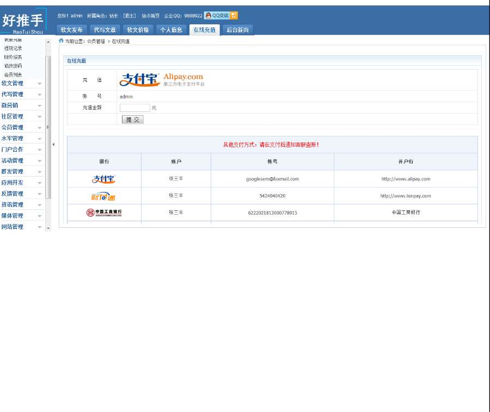490x412 pixels.
Task: Click the 中国工商银行 text in 开户行 column
Action: click(406, 213)
